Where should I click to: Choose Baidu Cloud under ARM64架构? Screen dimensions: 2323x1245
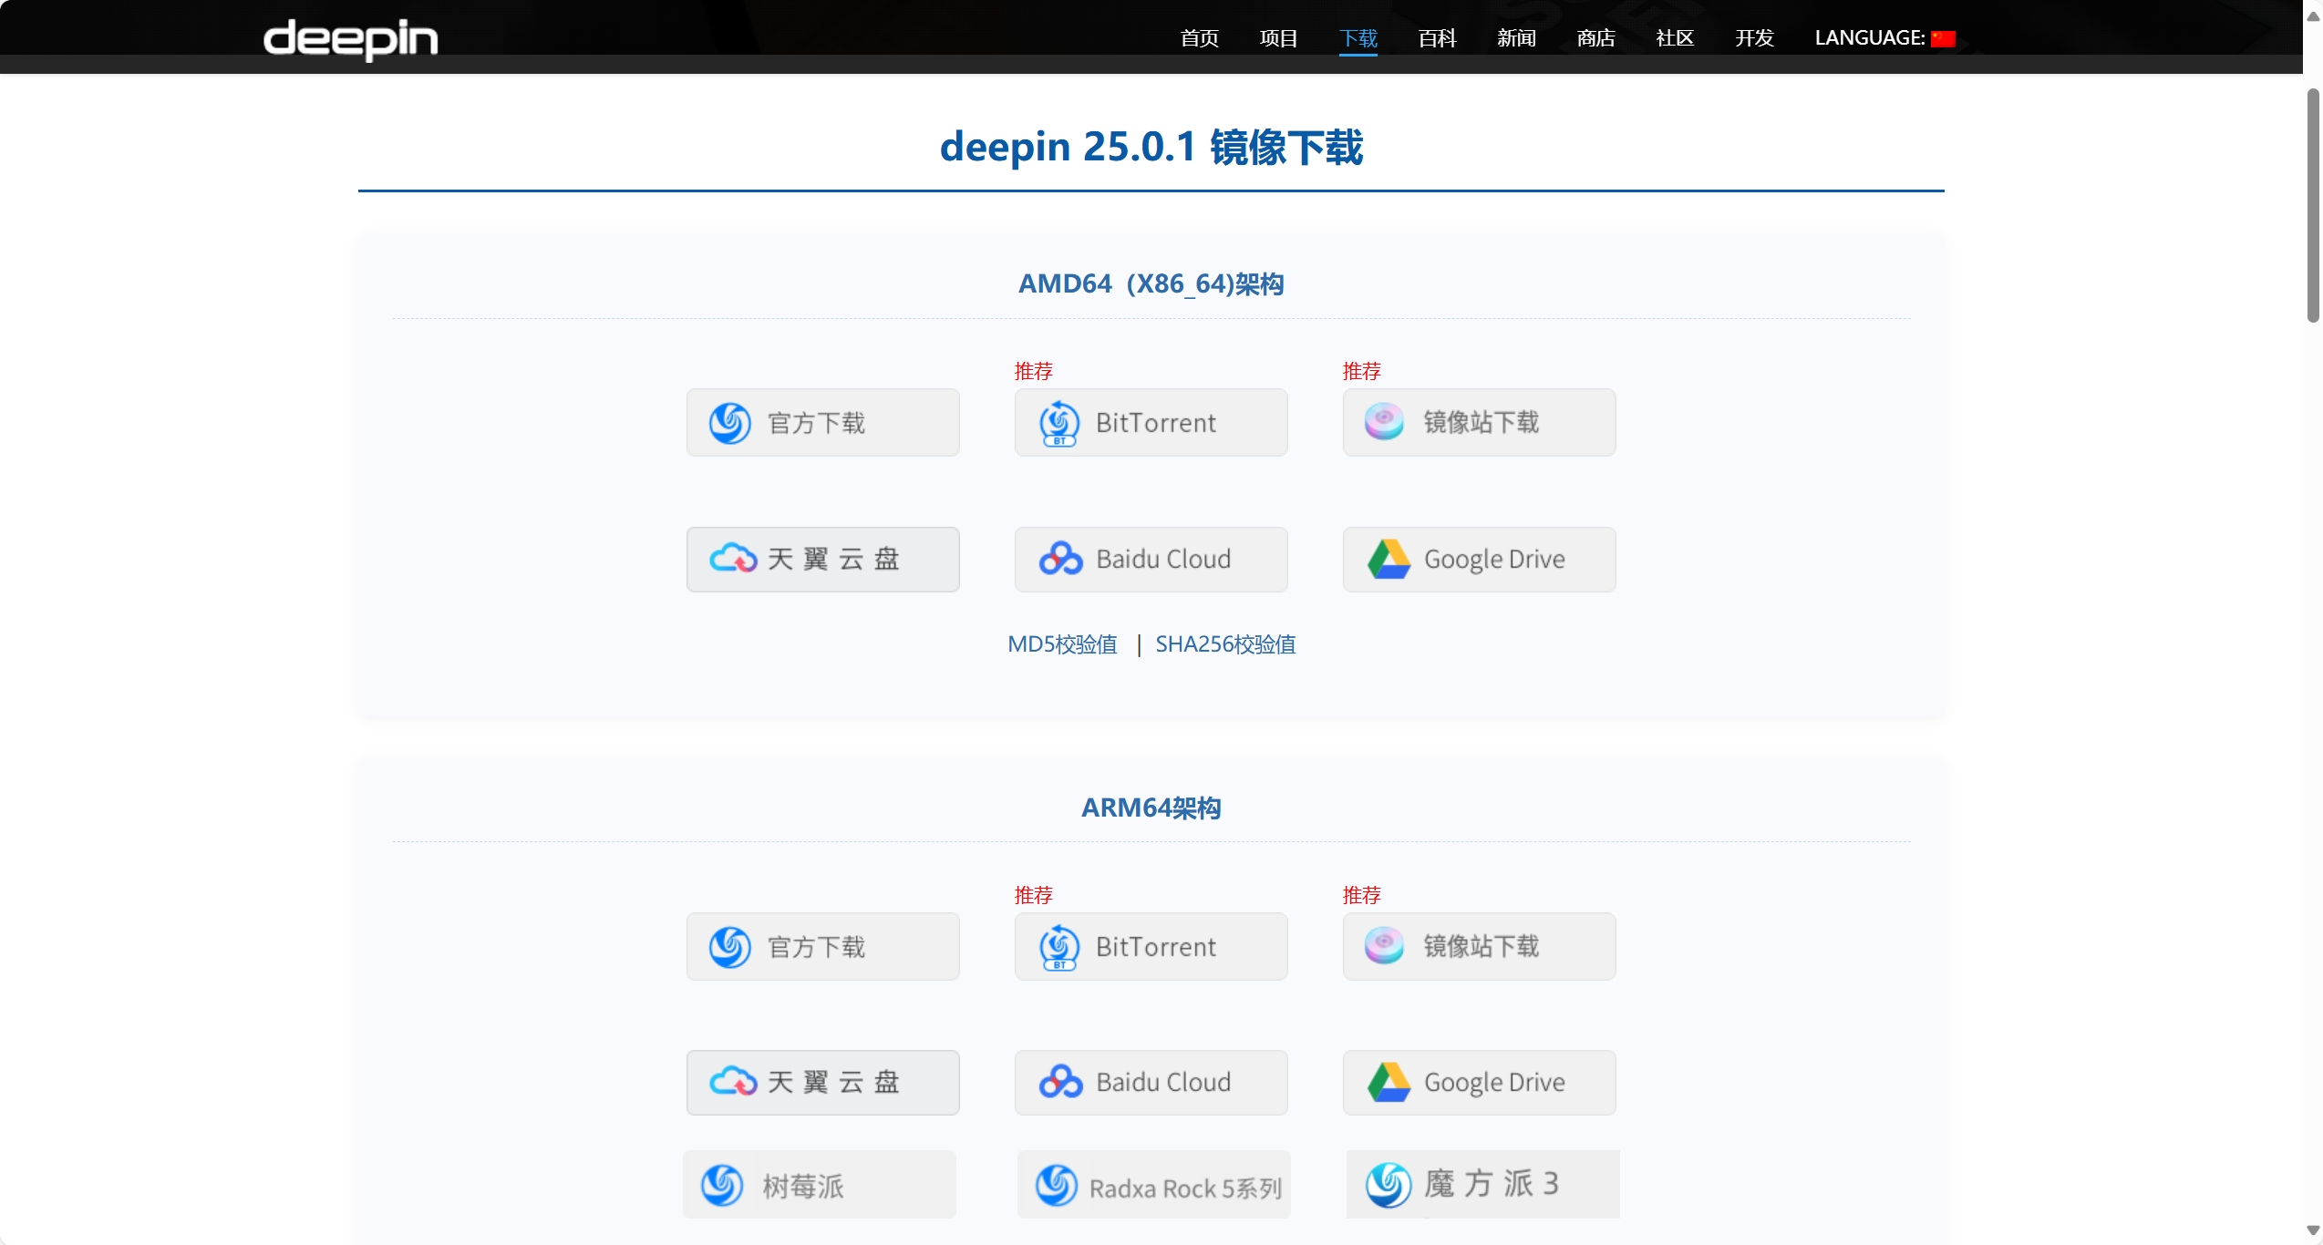(x=1150, y=1082)
